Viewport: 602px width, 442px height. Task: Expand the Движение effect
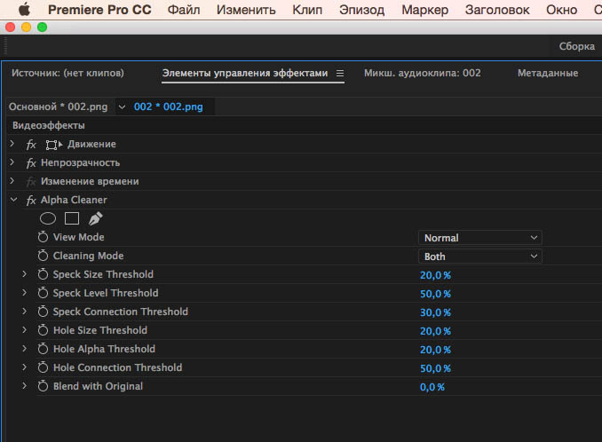[12, 144]
